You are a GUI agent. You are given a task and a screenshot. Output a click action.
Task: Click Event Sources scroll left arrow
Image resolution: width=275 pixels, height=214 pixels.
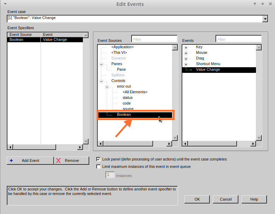coord(100,144)
